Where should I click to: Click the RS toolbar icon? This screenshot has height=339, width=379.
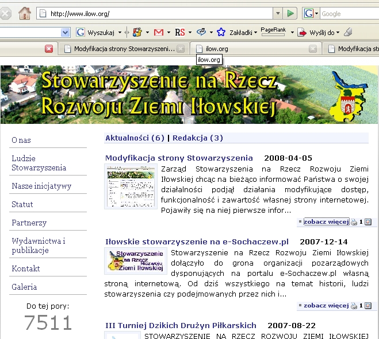[x=180, y=32]
